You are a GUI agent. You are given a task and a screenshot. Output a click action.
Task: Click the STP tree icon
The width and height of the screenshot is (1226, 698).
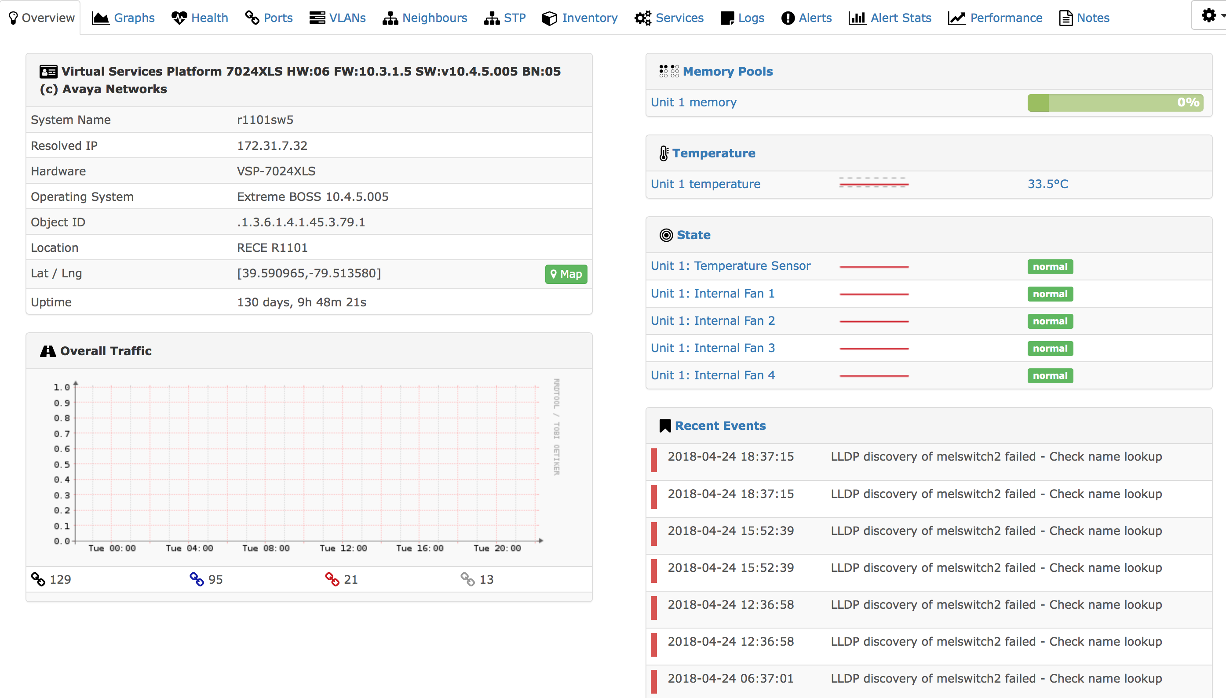492,18
